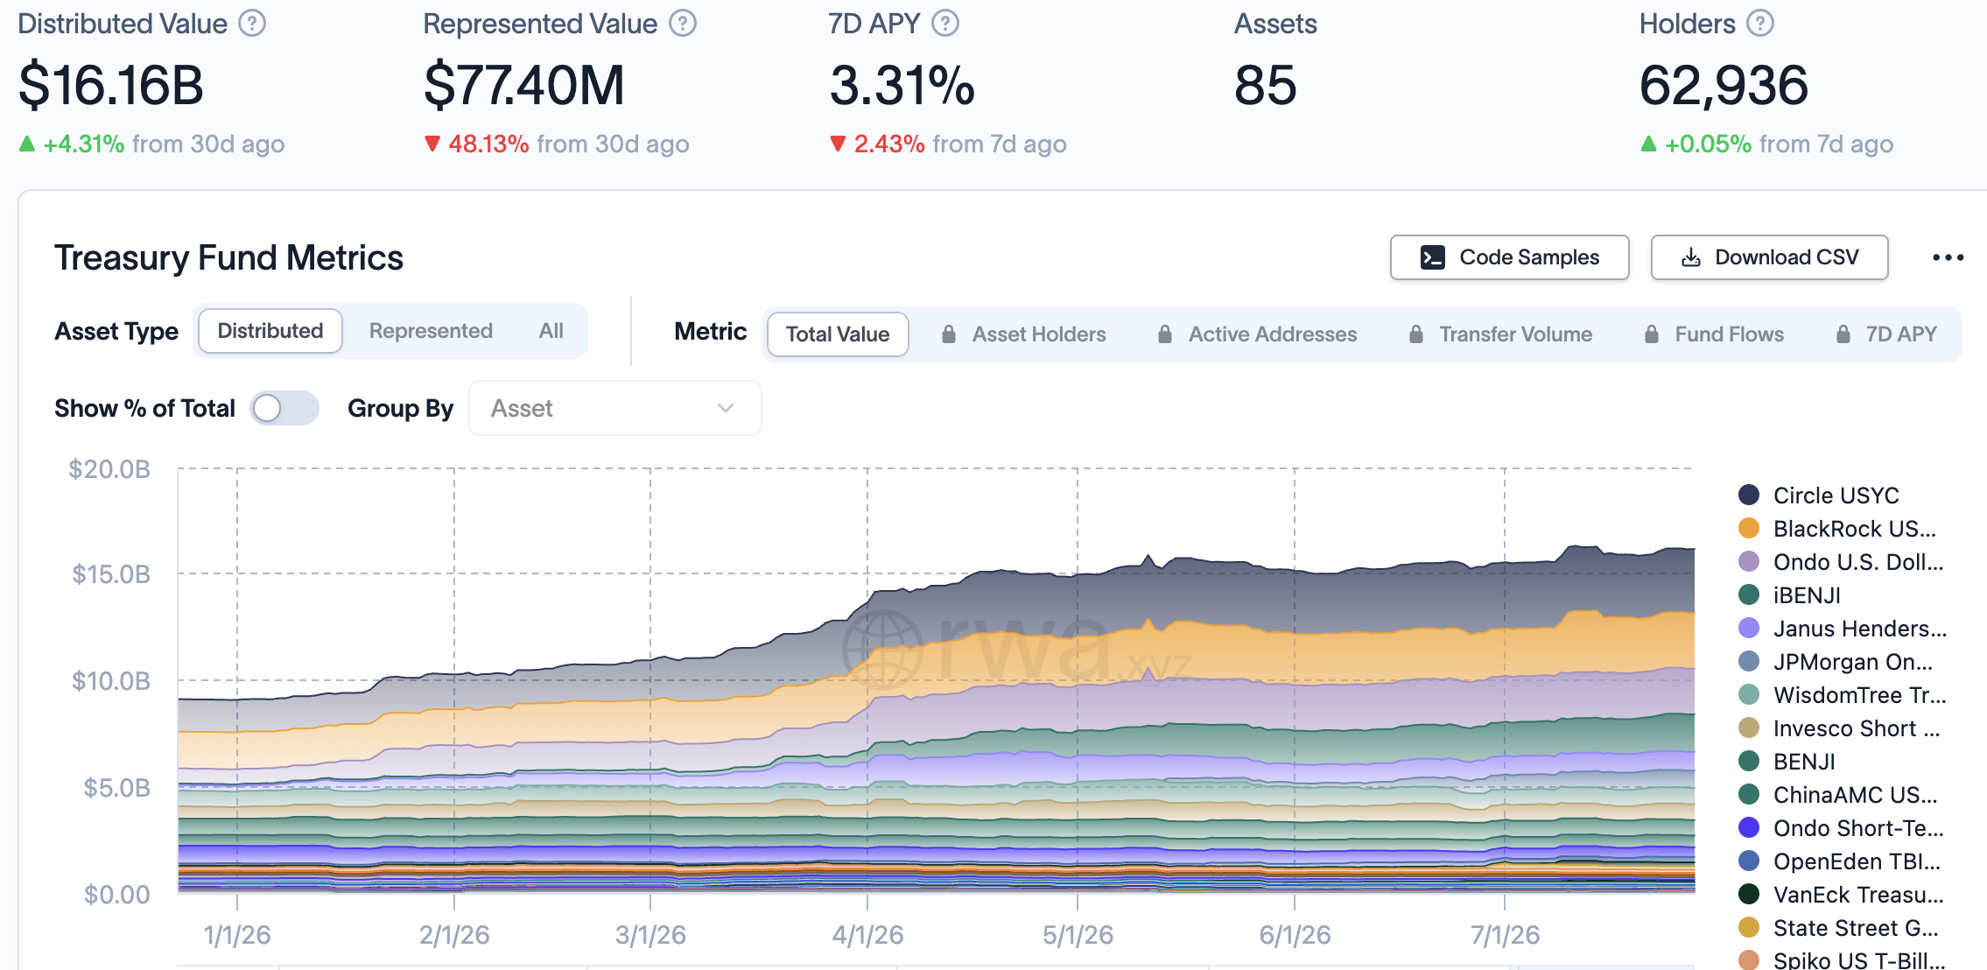Toggle BlackRock US legend color dot
Screen dimensions: 1987x970
tap(1749, 528)
